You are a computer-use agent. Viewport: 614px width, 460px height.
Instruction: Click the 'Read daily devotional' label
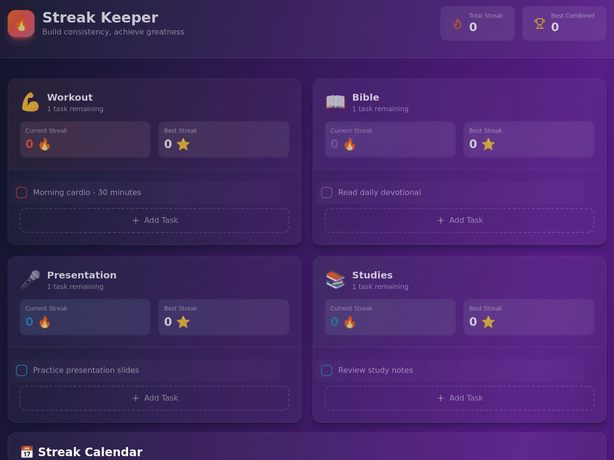coord(379,193)
